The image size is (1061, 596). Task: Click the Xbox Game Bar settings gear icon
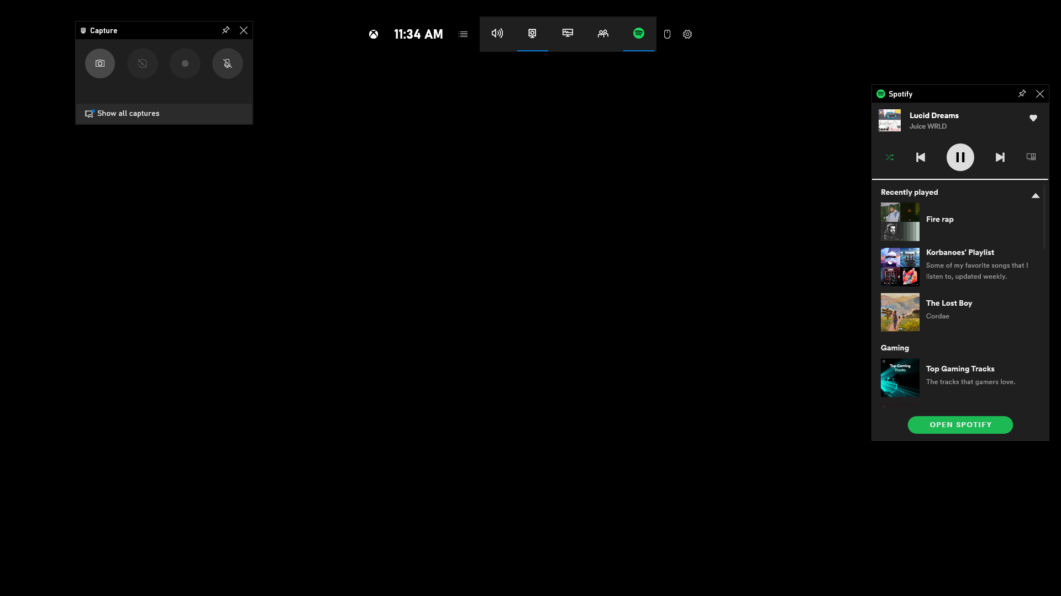(x=687, y=34)
